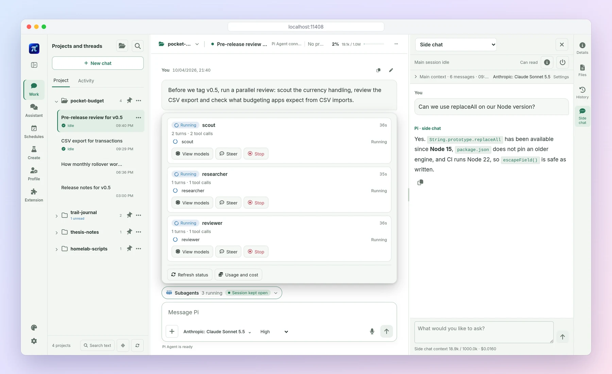Open Release notes for v0.5 thread
The image size is (612, 374).
[x=101, y=192]
